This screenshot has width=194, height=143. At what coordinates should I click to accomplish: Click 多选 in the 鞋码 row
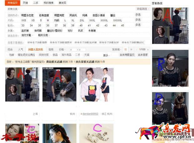click(x=138, y=25)
